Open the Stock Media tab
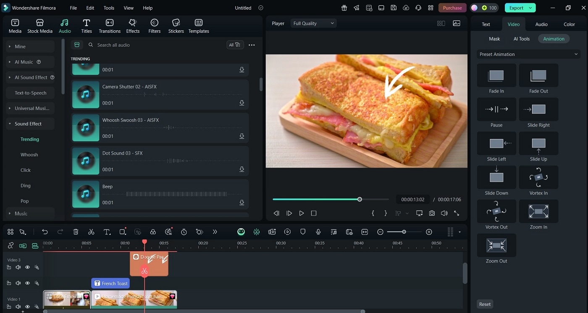 (x=40, y=26)
